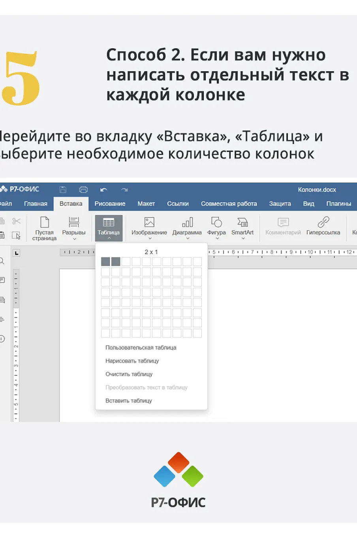This screenshot has width=357, height=538.
Task: Click the scissors cut icon
Action: coord(16,221)
